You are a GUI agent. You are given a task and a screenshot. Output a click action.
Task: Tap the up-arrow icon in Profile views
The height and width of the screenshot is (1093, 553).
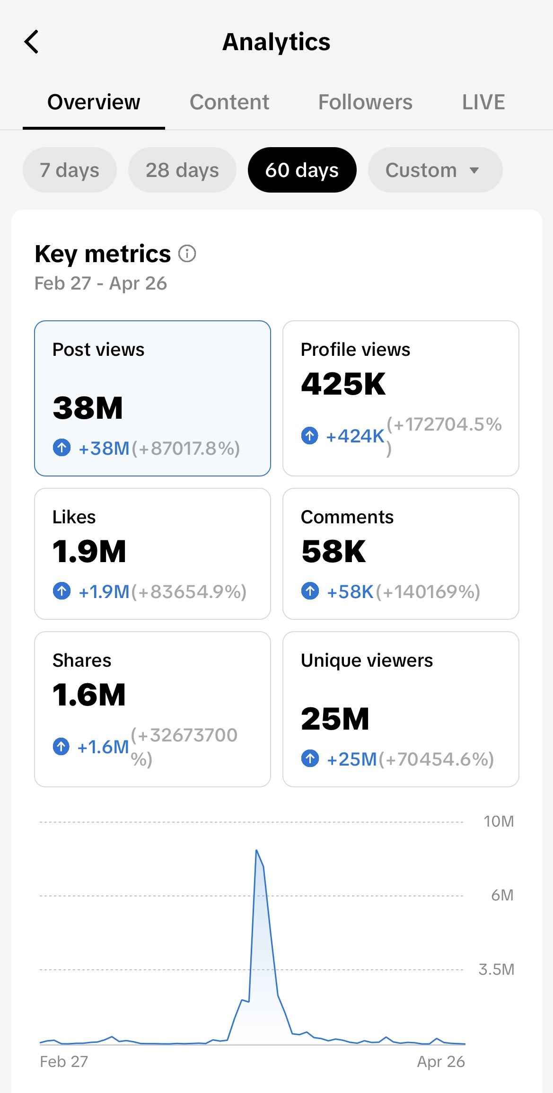(310, 435)
